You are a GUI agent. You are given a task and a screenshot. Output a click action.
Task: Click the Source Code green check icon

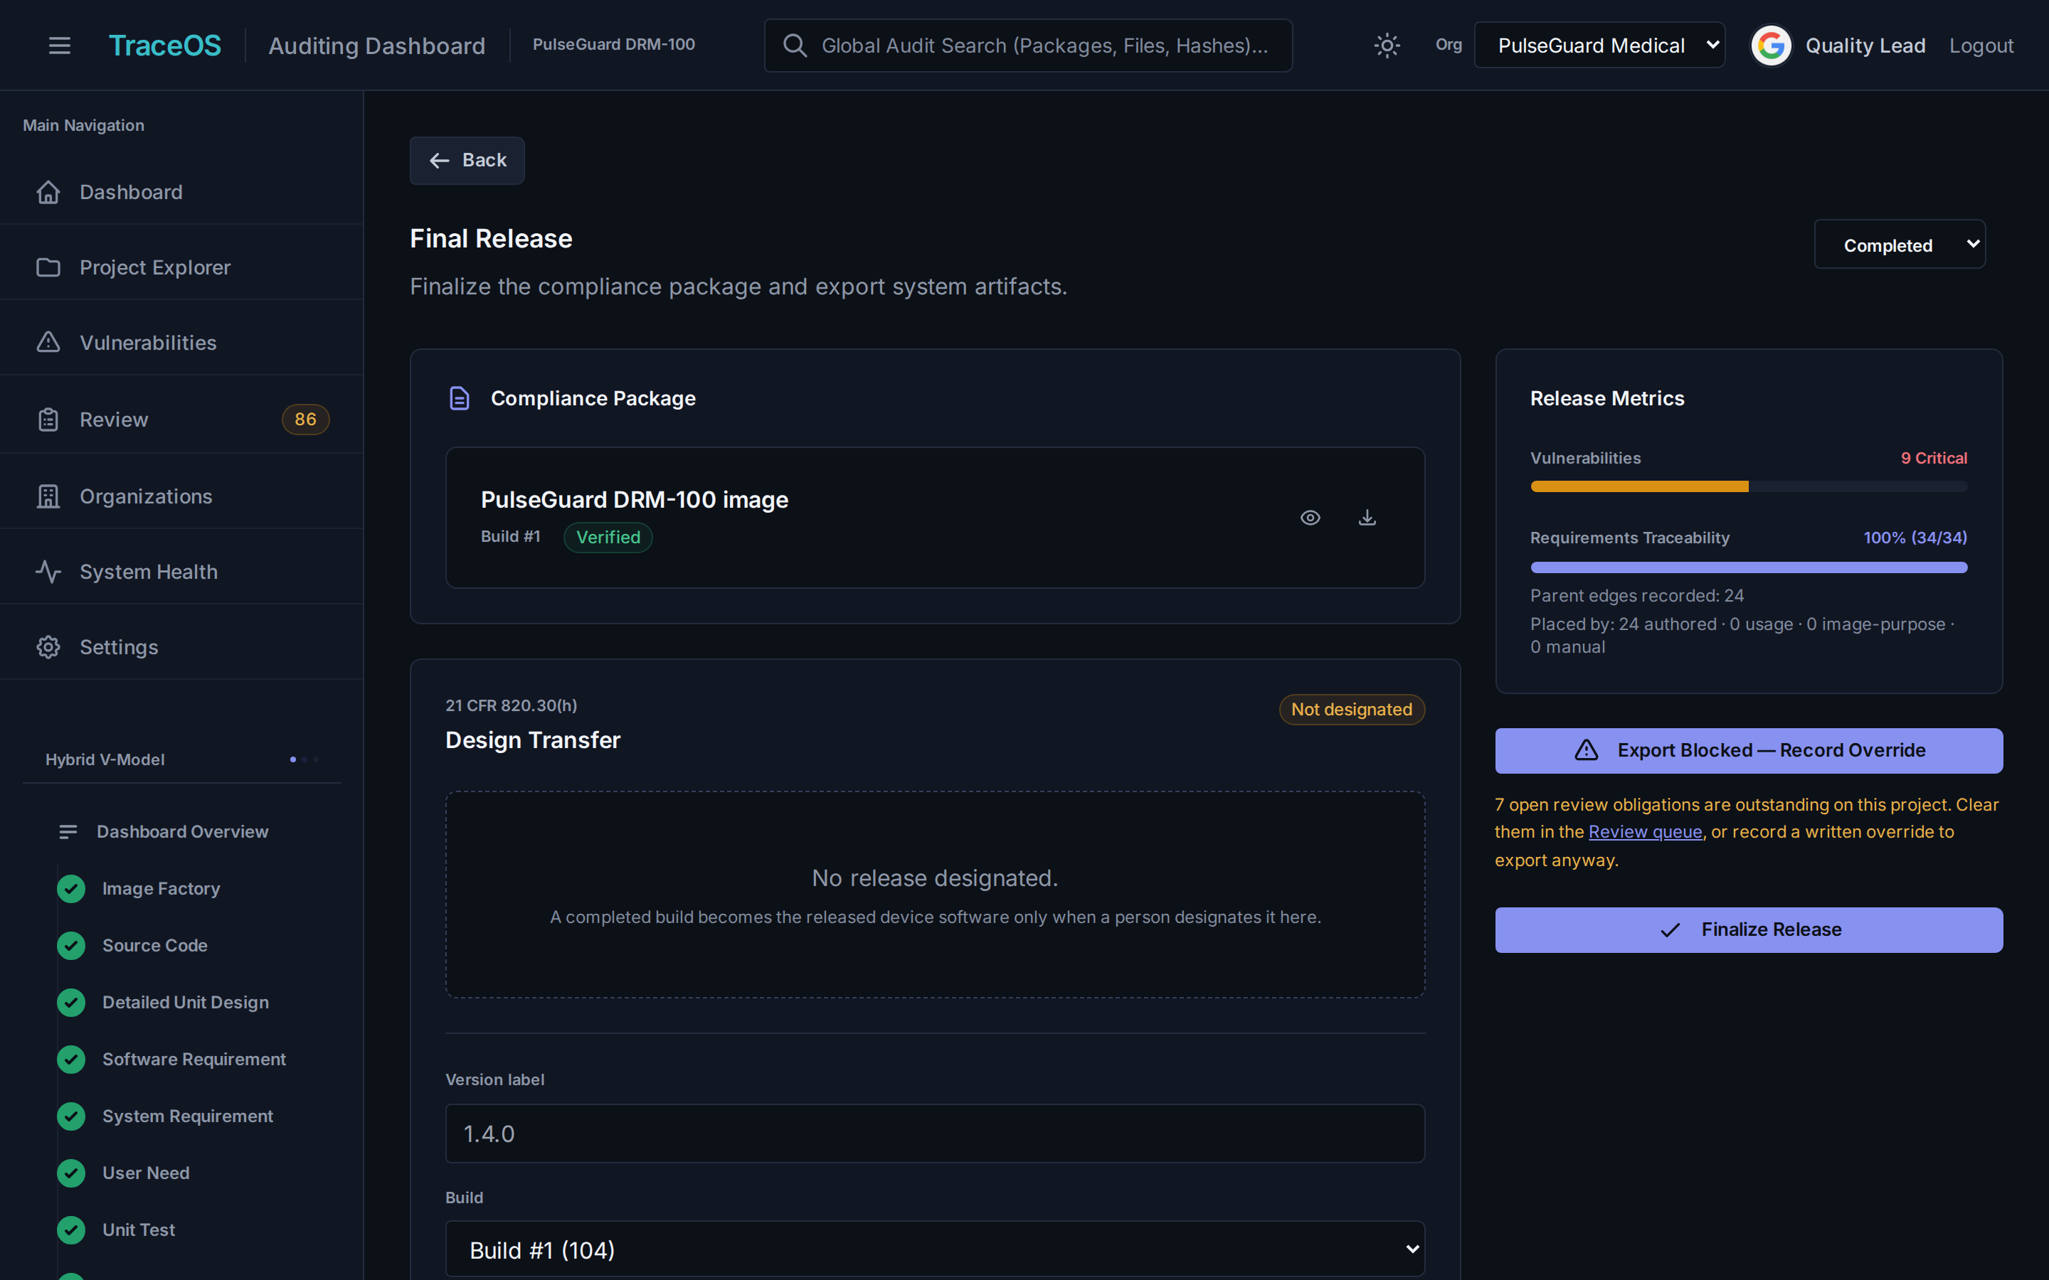71,946
